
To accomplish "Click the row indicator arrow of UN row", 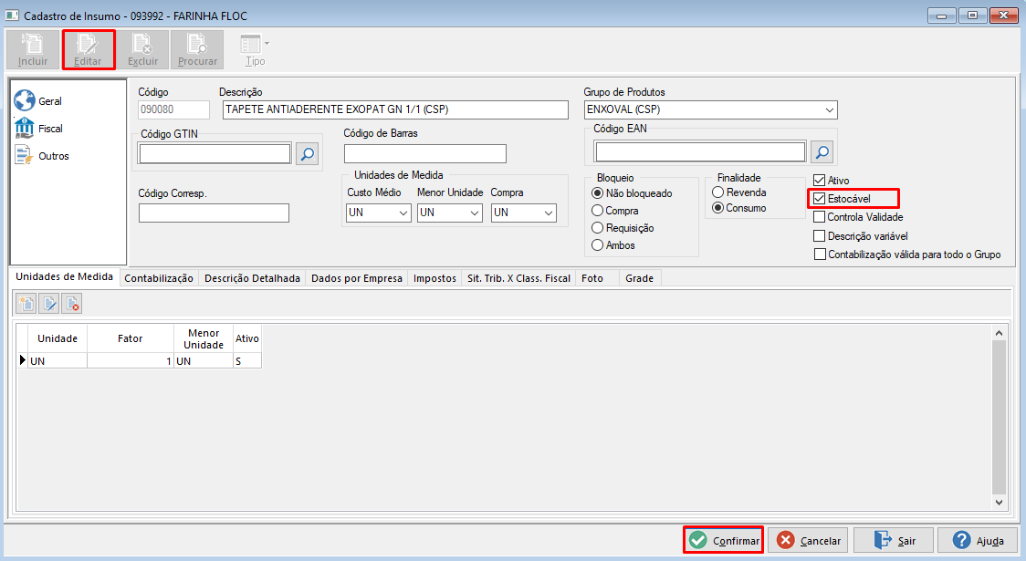I will [23, 360].
